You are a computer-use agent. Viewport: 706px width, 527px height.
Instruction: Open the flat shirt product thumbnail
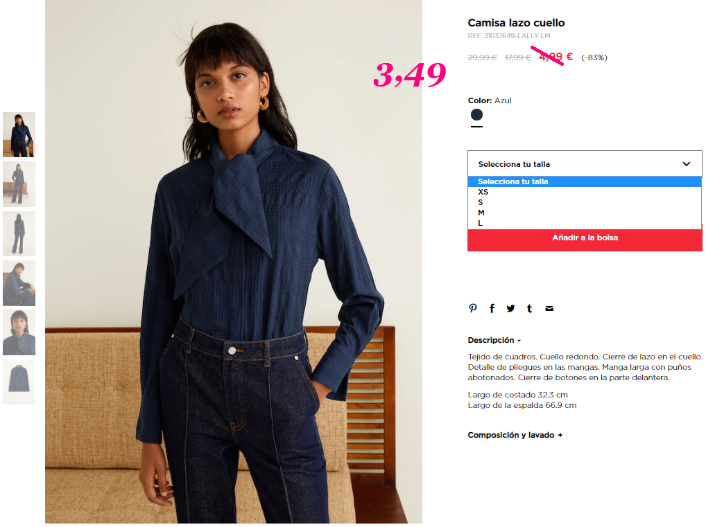click(x=19, y=382)
